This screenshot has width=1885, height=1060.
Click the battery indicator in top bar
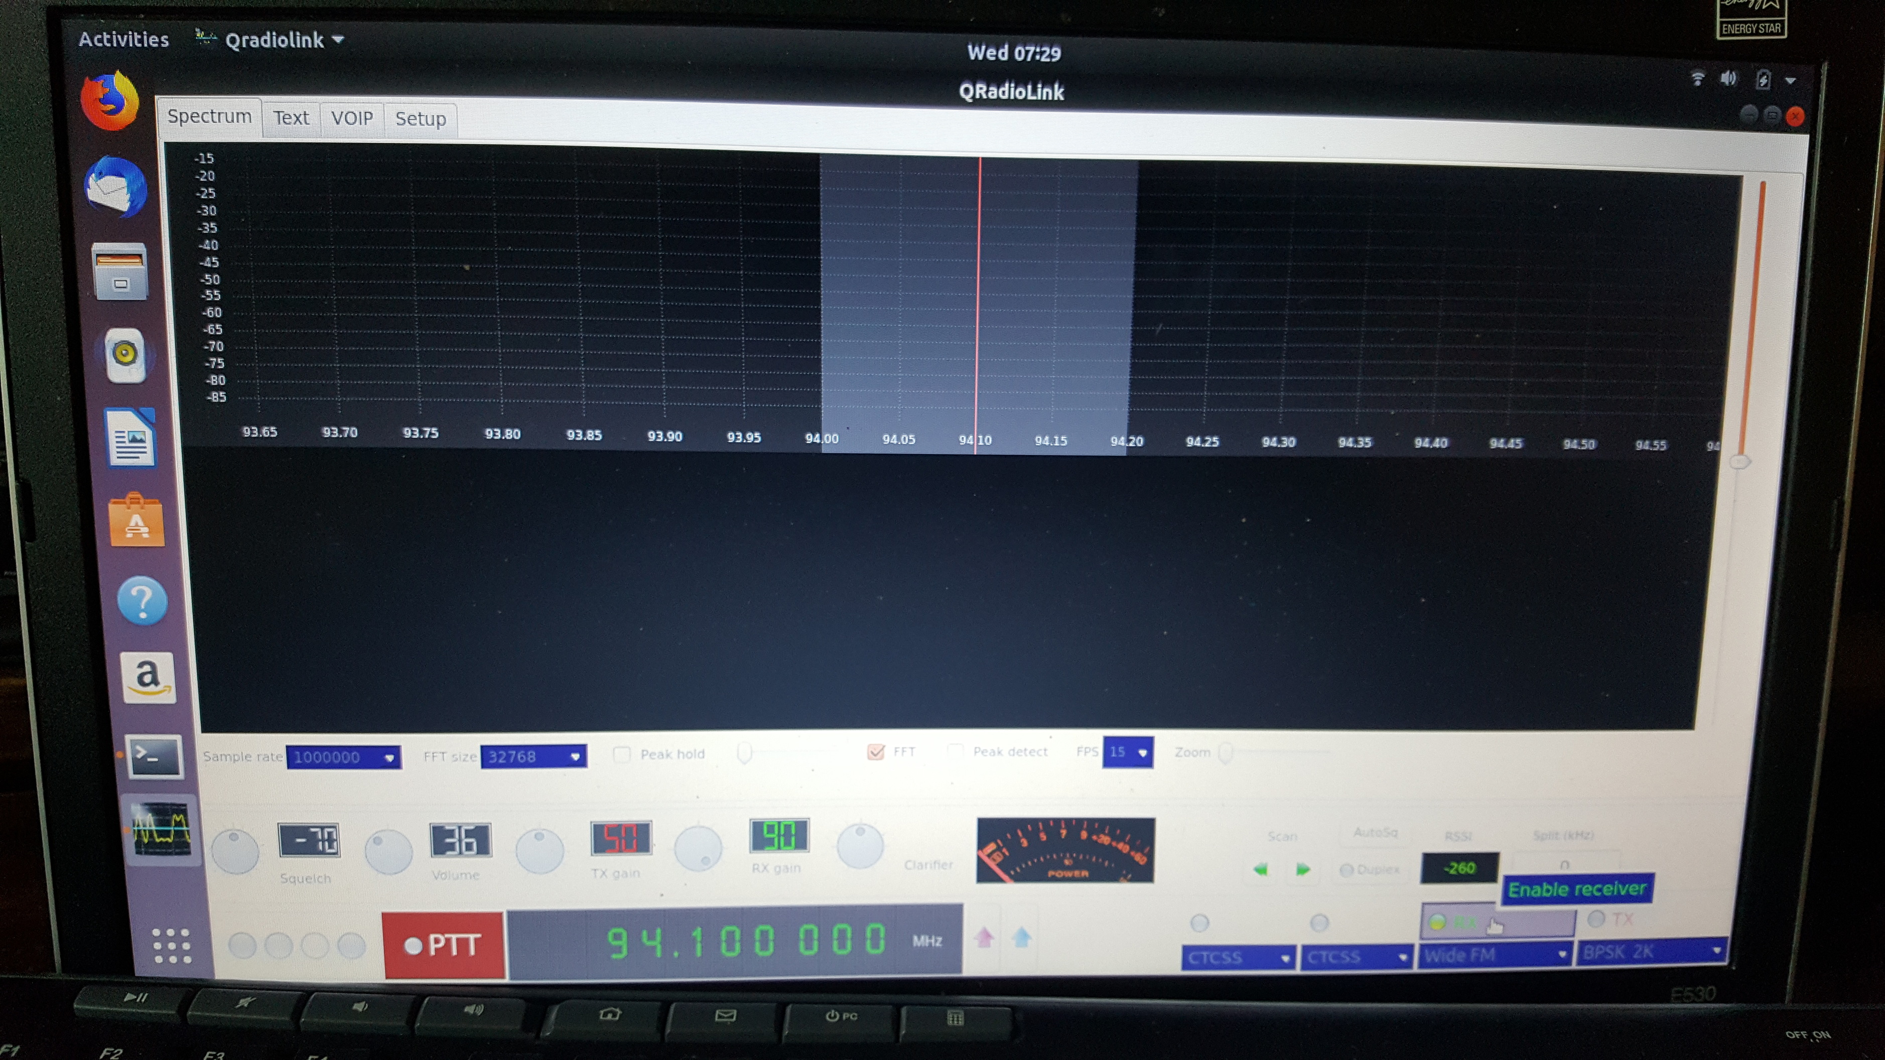tap(1763, 79)
